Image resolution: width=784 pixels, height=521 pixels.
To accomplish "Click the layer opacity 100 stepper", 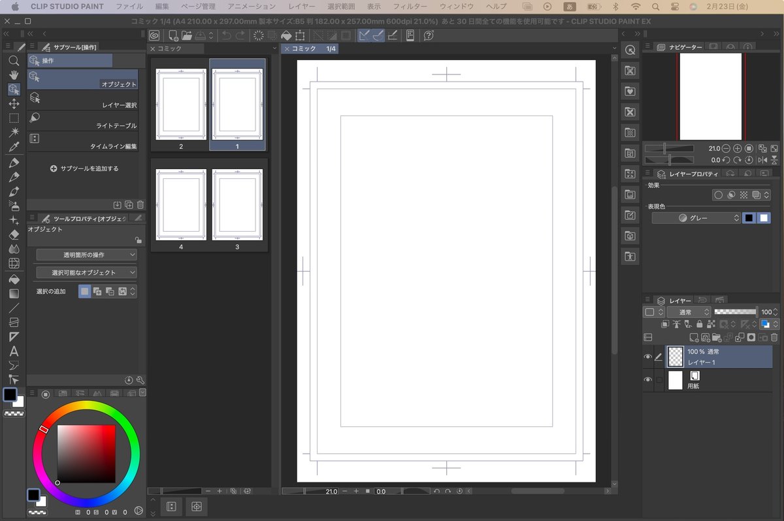I will pyautogui.click(x=776, y=312).
